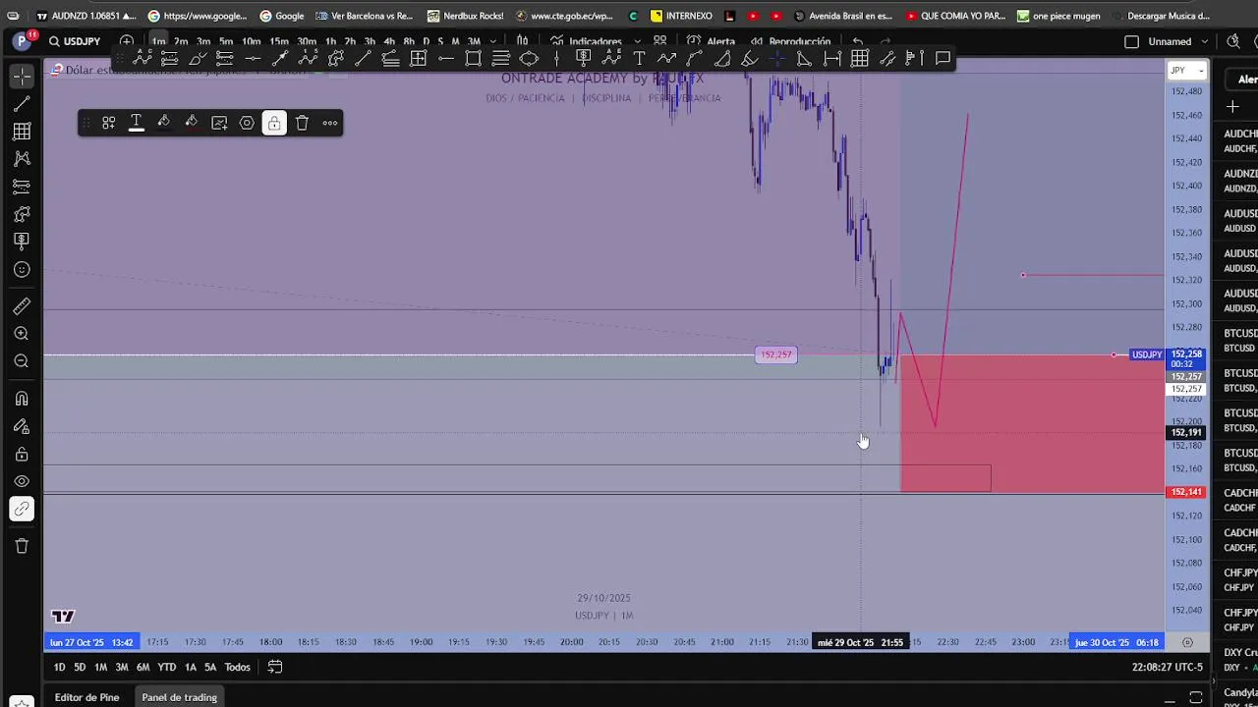Select the Text tool in favorites toolbar
1258x707 pixels.
click(x=639, y=59)
